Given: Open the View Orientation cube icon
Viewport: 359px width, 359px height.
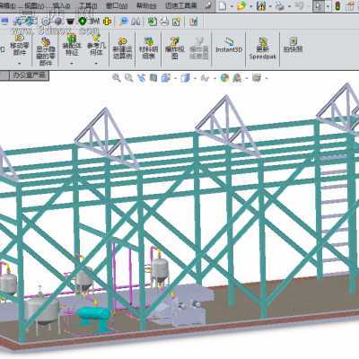Looking at the screenshot, I should 165,78.
